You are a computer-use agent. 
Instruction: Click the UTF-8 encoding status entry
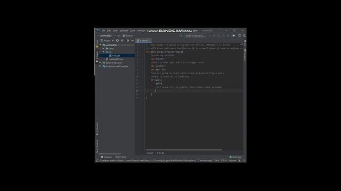224,161
